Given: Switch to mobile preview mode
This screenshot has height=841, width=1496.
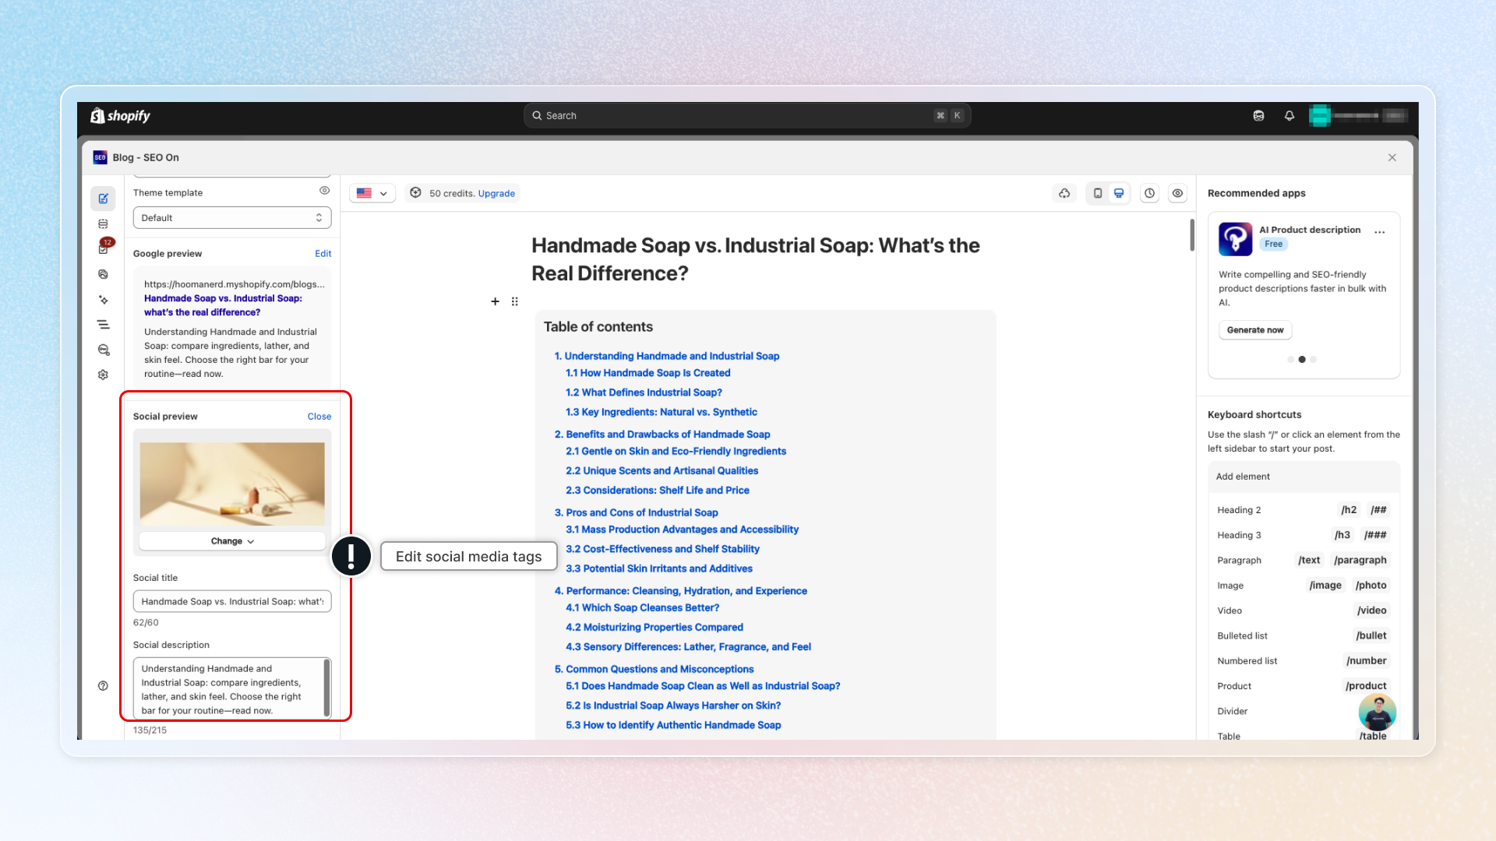Looking at the screenshot, I should click(x=1097, y=193).
